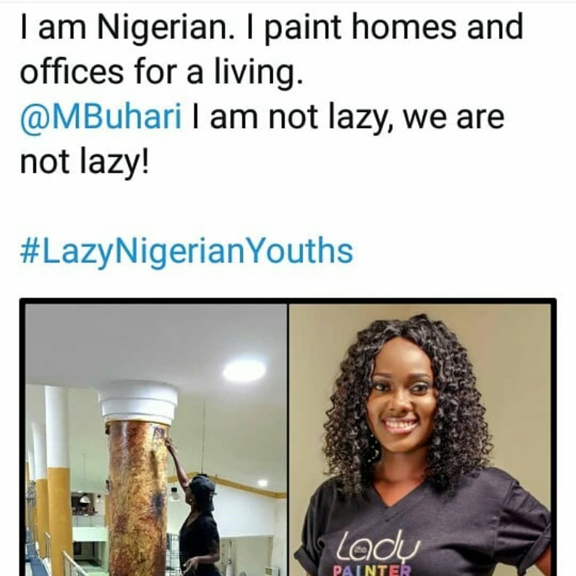Click the Lady logo on the shirt
Image resolution: width=576 pixels, height=576 pixels.
coord(381,548)
